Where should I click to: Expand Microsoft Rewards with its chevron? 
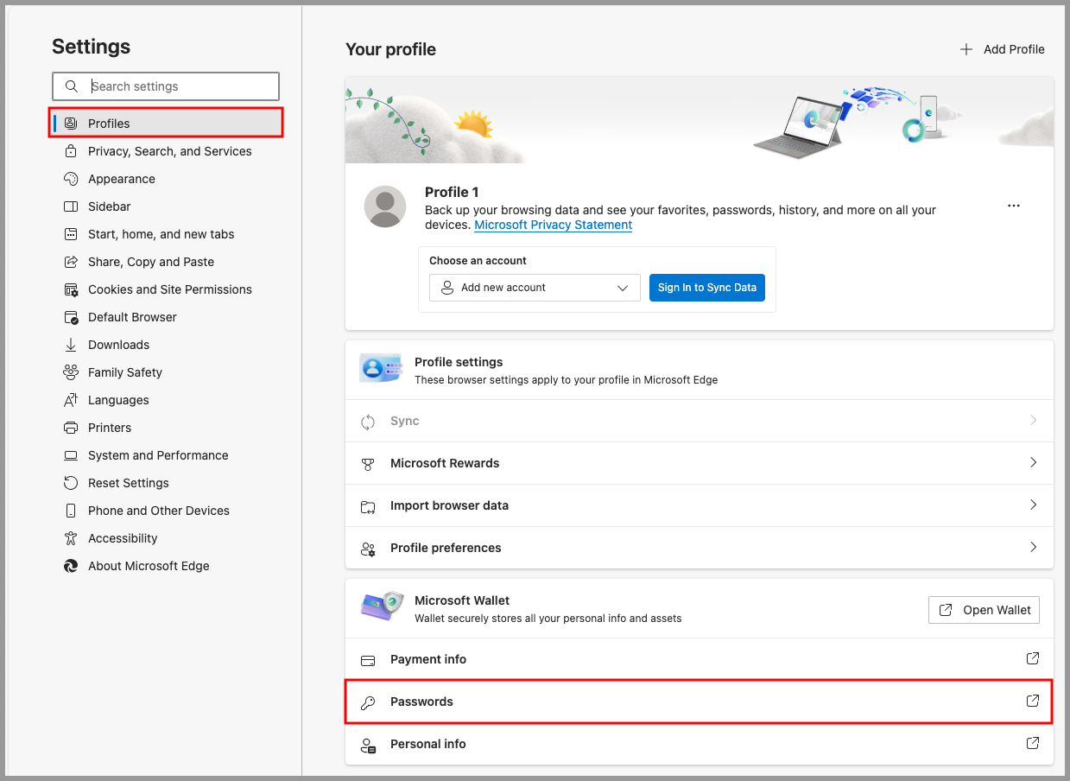[x=1033, y=463]
